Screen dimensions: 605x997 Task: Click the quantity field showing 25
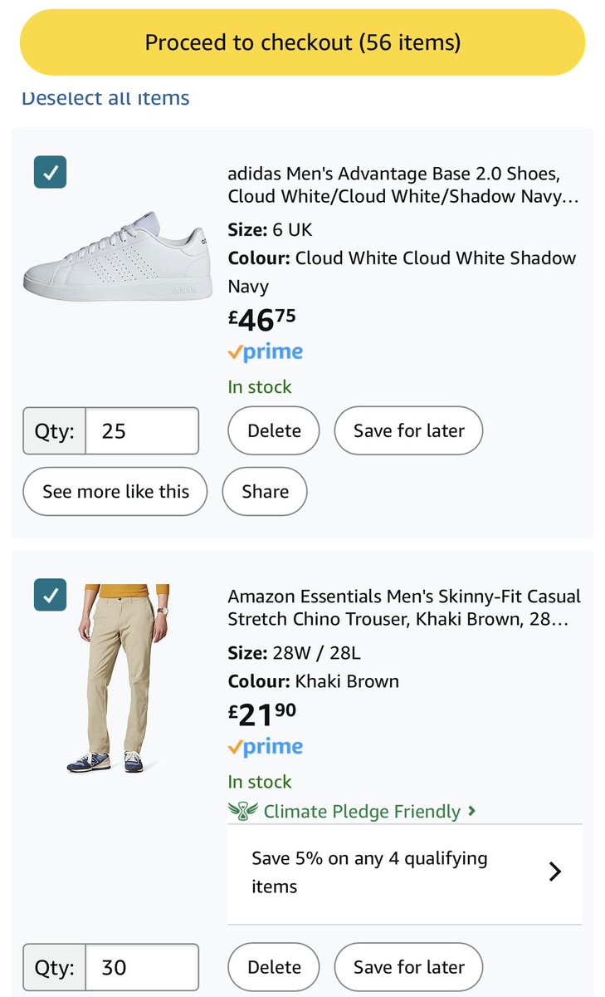click(x=142, y=431)
